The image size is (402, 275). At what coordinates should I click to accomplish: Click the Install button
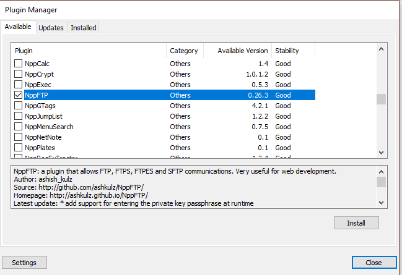point(356,223)
